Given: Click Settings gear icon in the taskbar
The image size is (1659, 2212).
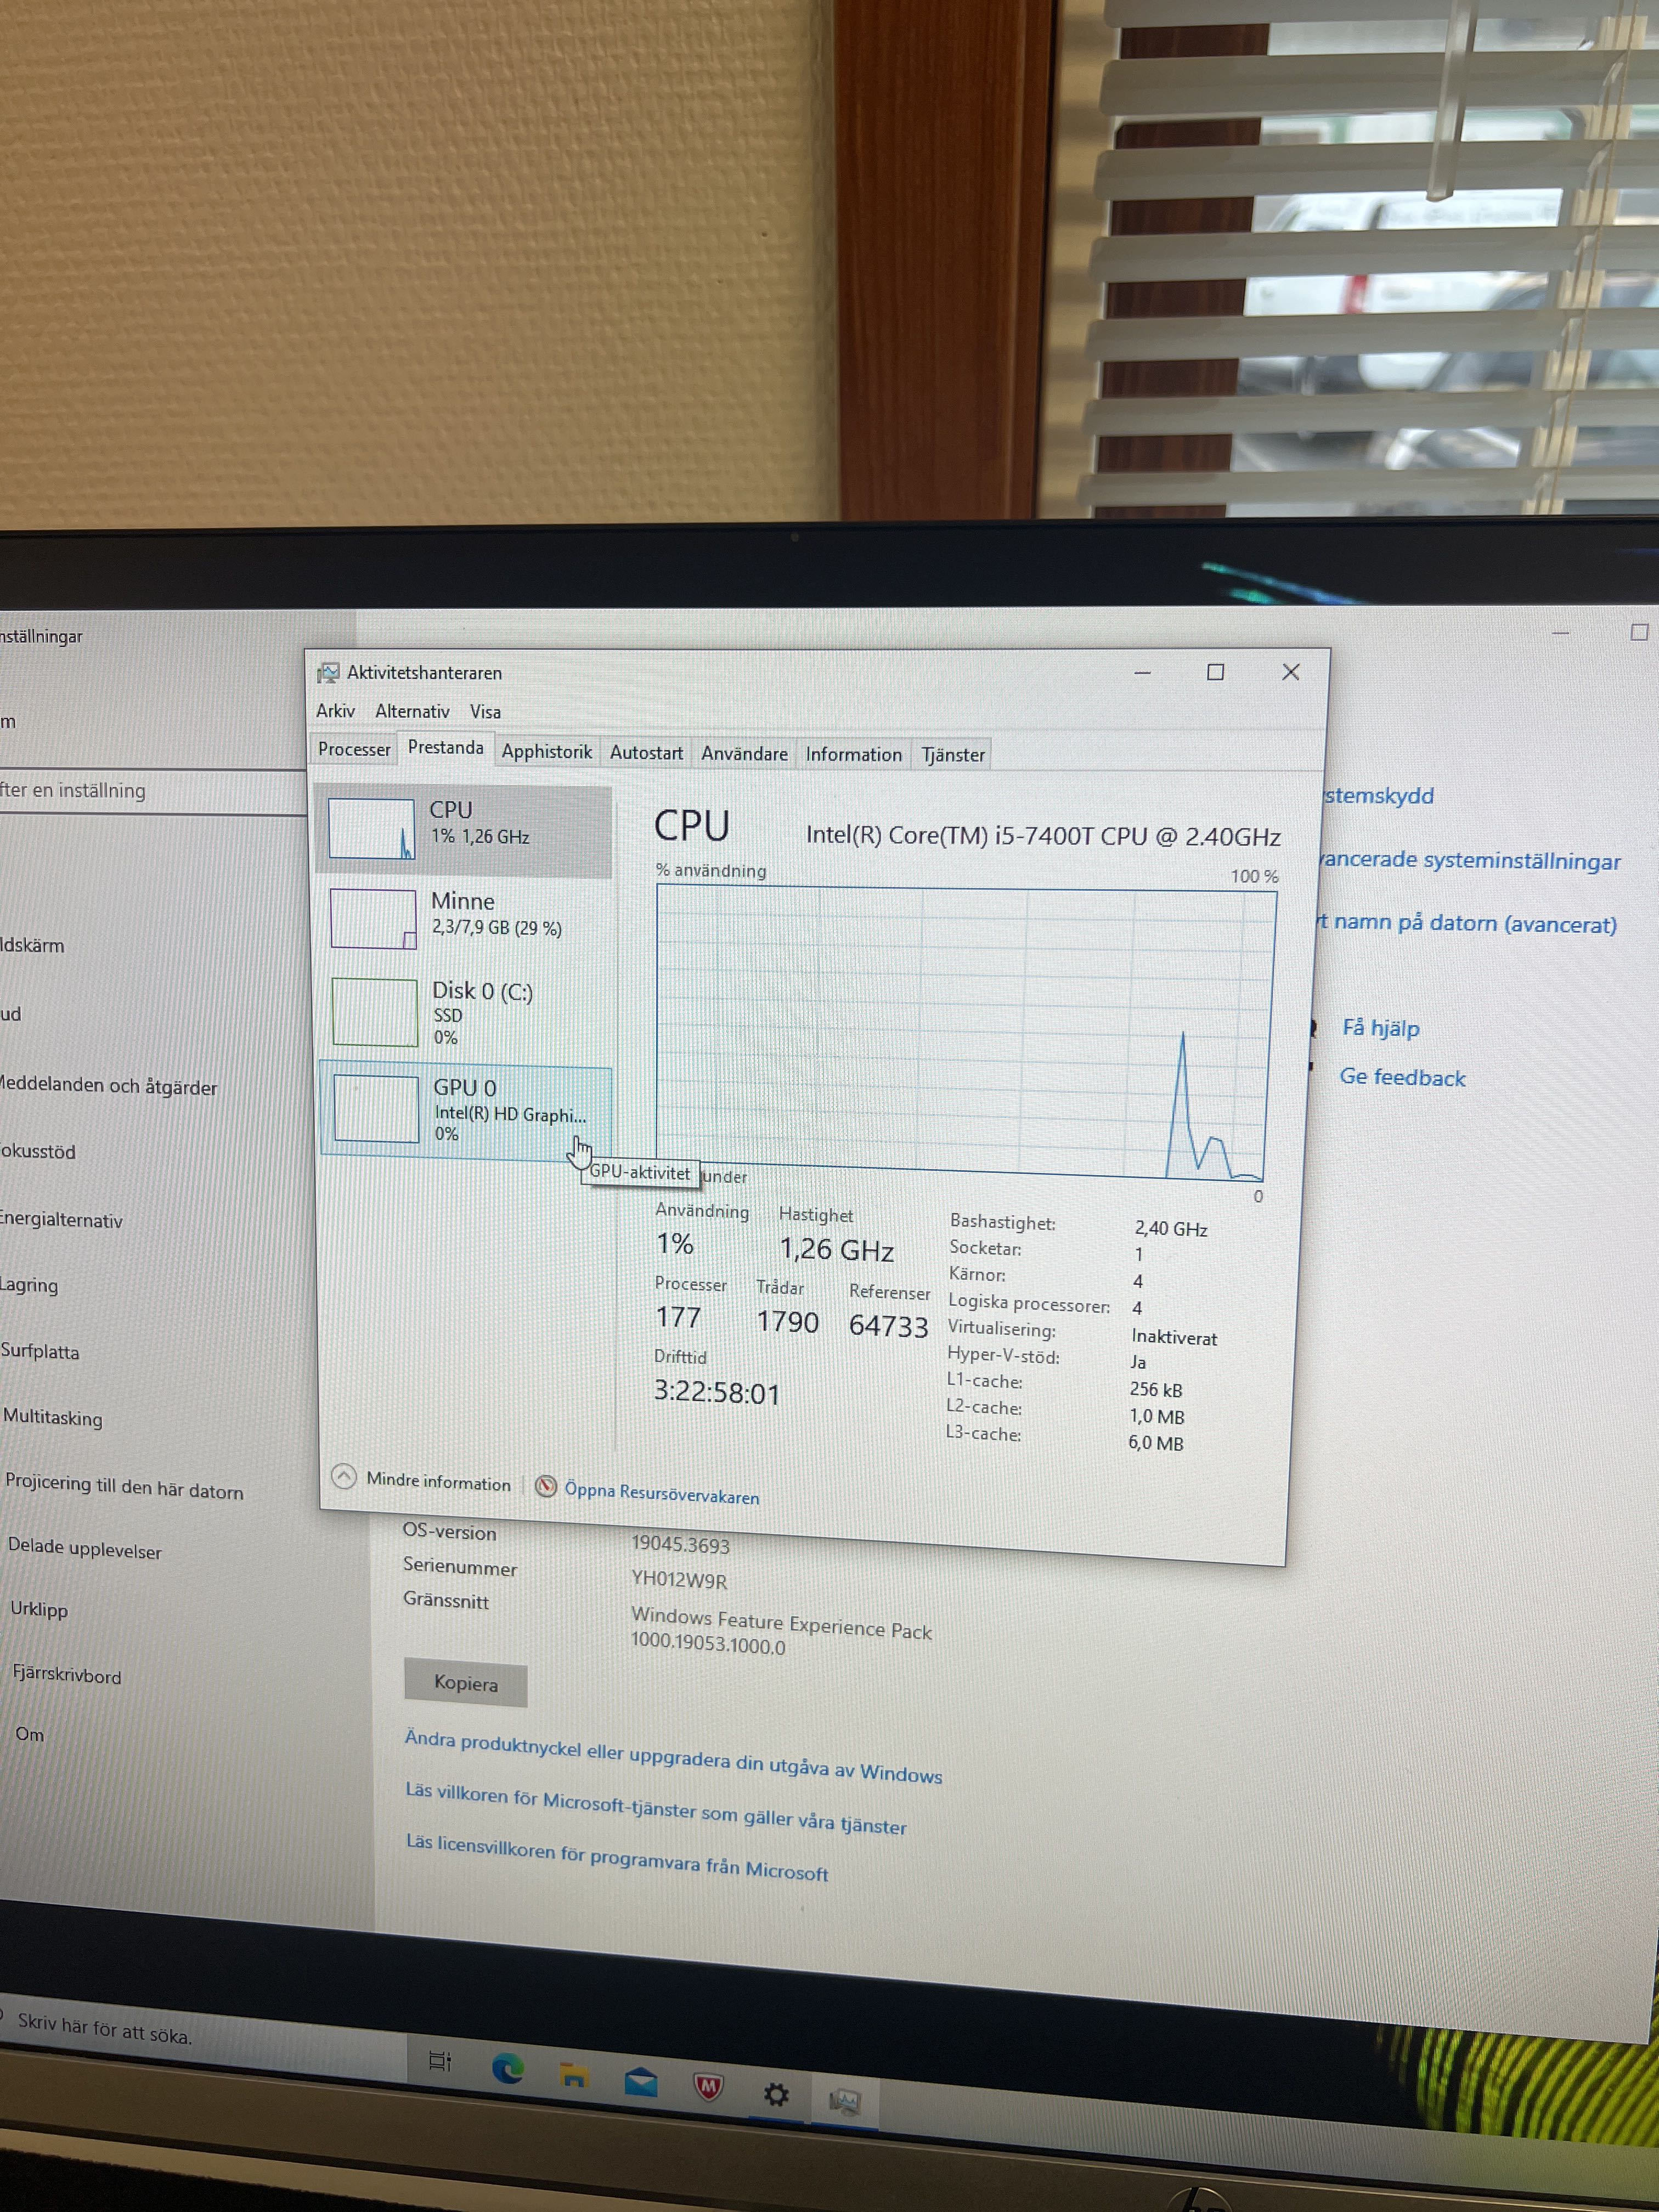Looking at the screenshot, I should coord(776,2094).
